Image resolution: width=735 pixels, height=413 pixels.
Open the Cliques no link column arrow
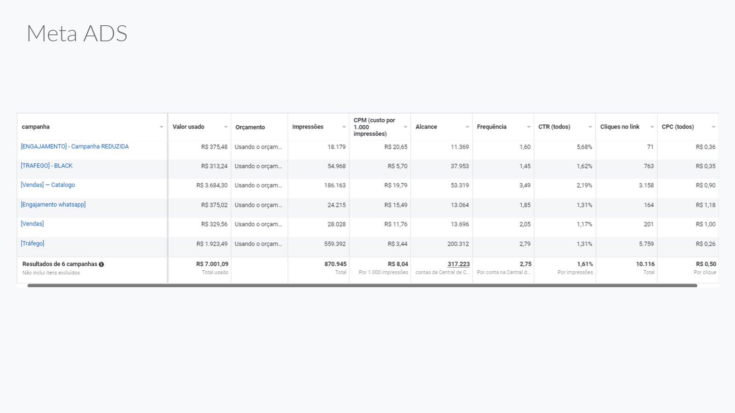pyautogui.click(x=652, y=127)
